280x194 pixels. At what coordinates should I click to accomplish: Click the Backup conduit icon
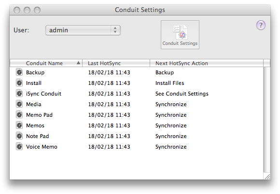(19, 72)
